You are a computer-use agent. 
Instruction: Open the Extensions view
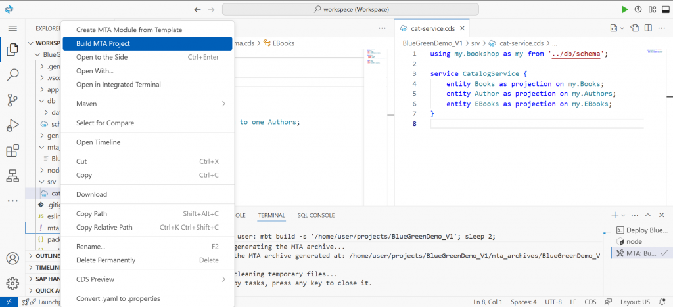tap(12, 151)
